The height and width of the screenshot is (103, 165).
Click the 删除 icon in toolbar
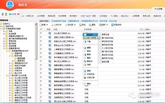90,25
